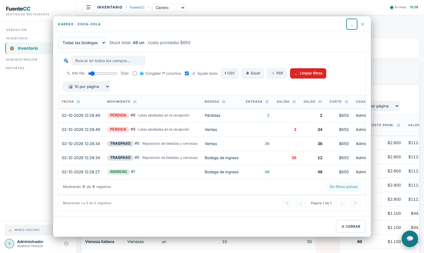Export the table to Excel
The width and height of the screenshot is (424, 253).
tap(253, 73)
